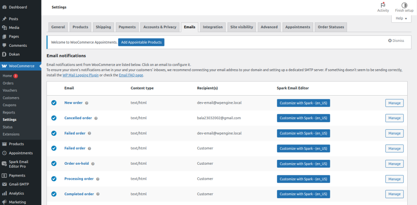Switch to the Shipping settings tab
Image resolution: width=417 pixels, height=205 pixels.
tap(103, 27)
